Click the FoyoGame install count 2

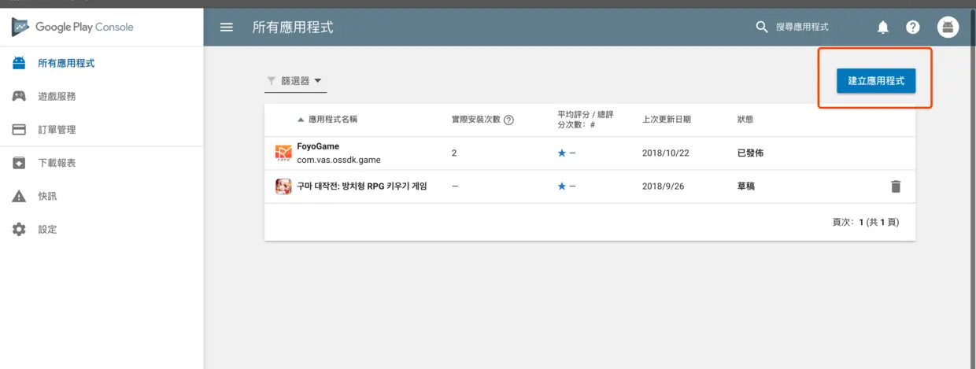(454, 153)
